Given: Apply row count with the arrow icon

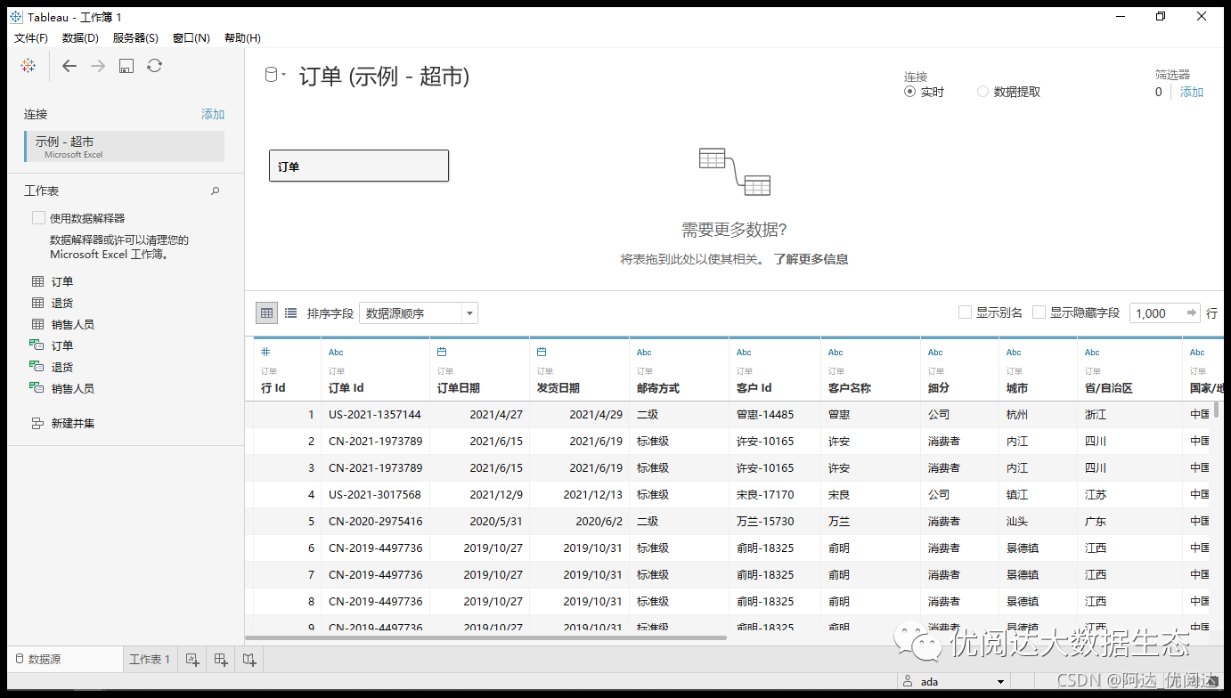Looking at the screenshot, I should [x=1192, y=312].
